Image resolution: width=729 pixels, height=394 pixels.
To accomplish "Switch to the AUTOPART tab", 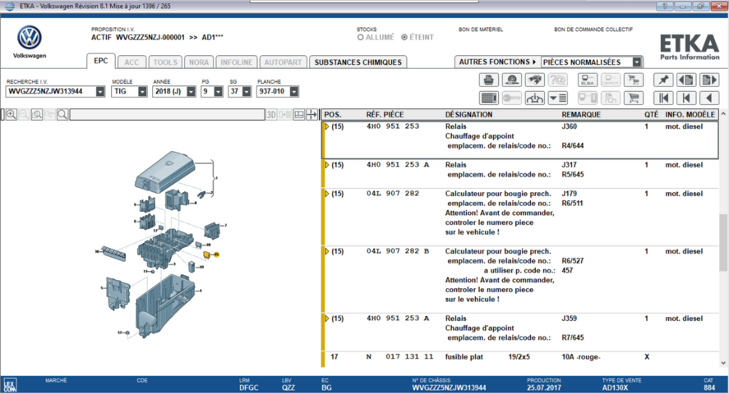I will [x=283, y=62].
